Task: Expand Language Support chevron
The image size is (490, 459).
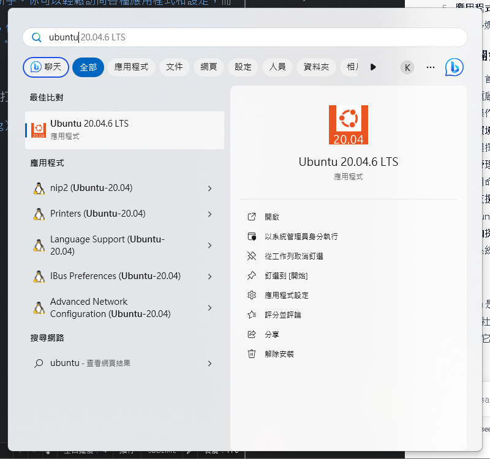Action: [x=210, y=245]
